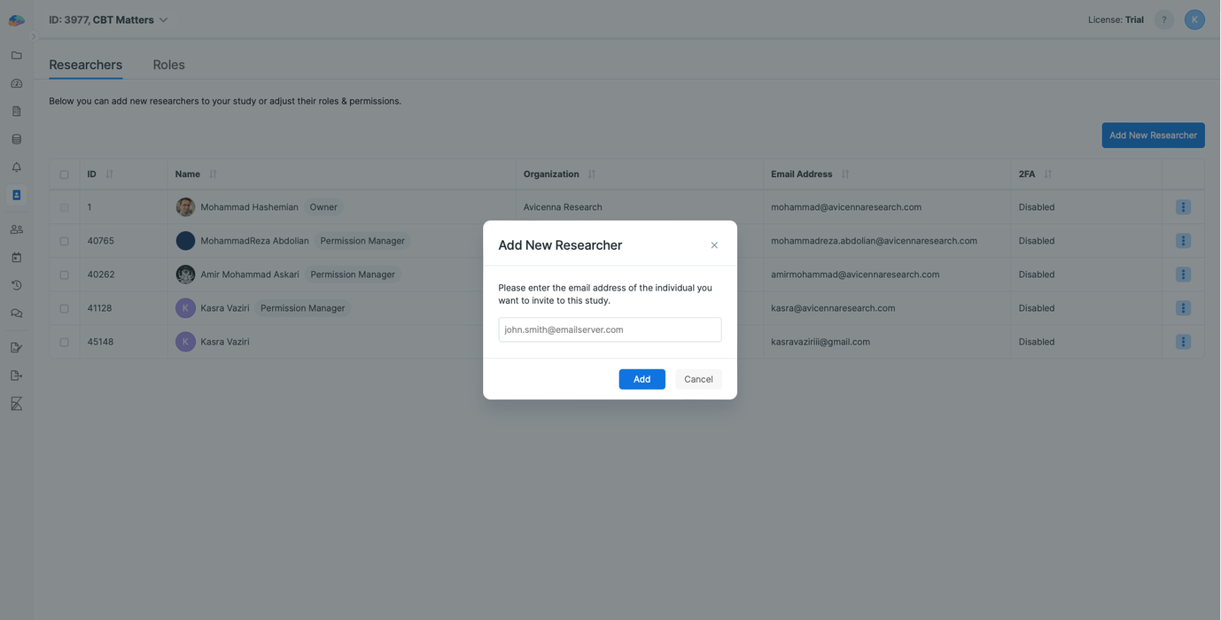This screenshot has width=1221, height=620.
Task: Open the row options menu for kasravaziriii@gmail.com
Action: (x=1182, y=342)
